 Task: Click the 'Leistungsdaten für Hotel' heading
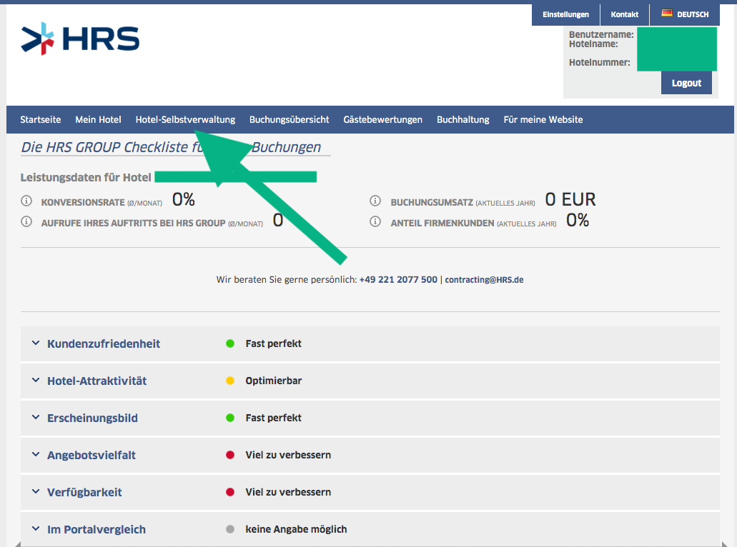[86, 178]
